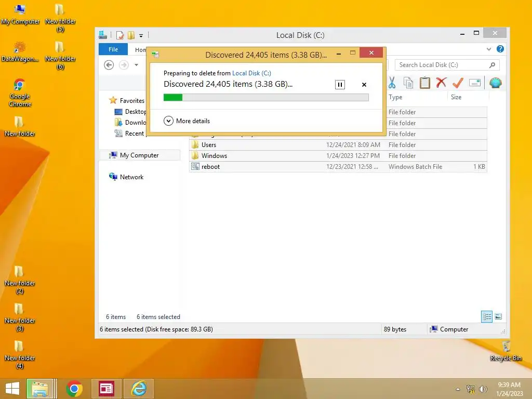Launch Chrome from the taskbar
Image resolution: width=532 pixels, height=399 pixels.
[x=74, y=389]
